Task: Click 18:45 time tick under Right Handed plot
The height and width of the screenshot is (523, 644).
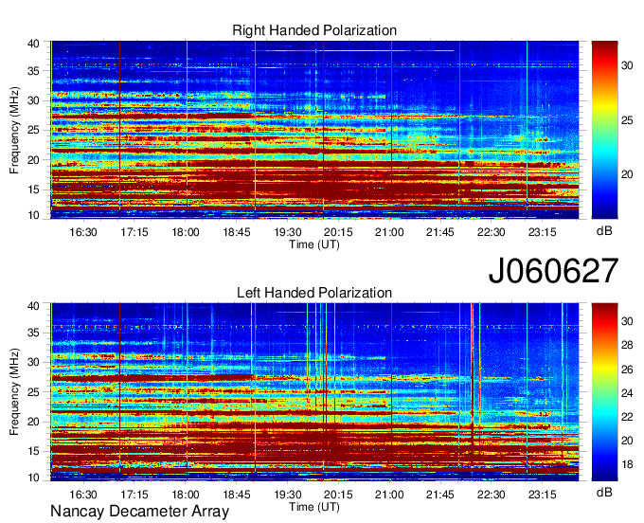Action: point(237,232)
